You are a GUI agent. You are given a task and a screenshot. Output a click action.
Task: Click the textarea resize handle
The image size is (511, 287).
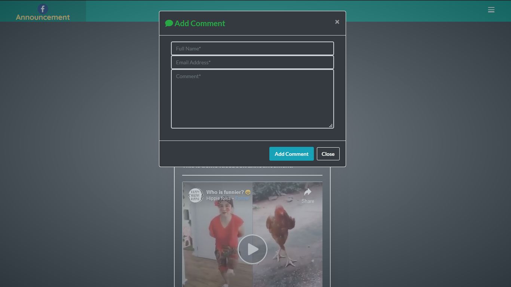331,126
